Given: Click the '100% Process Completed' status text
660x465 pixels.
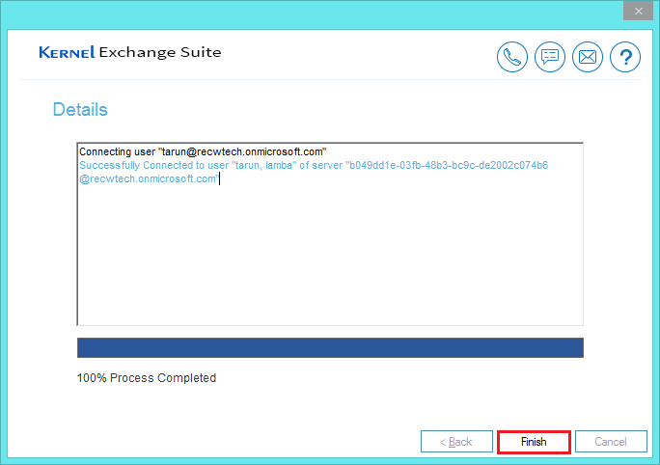Looking at the screenshot, I should pyautogui.click(x=147, y=378).
